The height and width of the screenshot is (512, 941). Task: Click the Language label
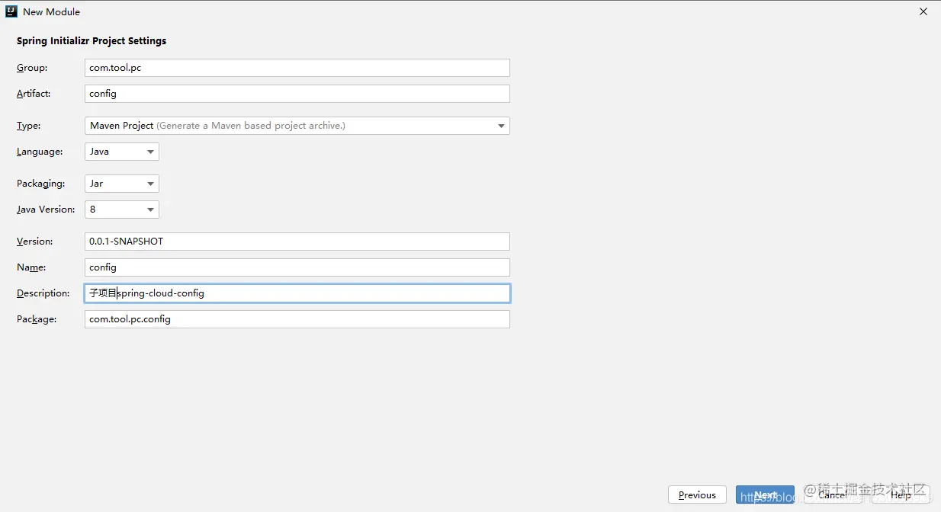pos(40,152)
